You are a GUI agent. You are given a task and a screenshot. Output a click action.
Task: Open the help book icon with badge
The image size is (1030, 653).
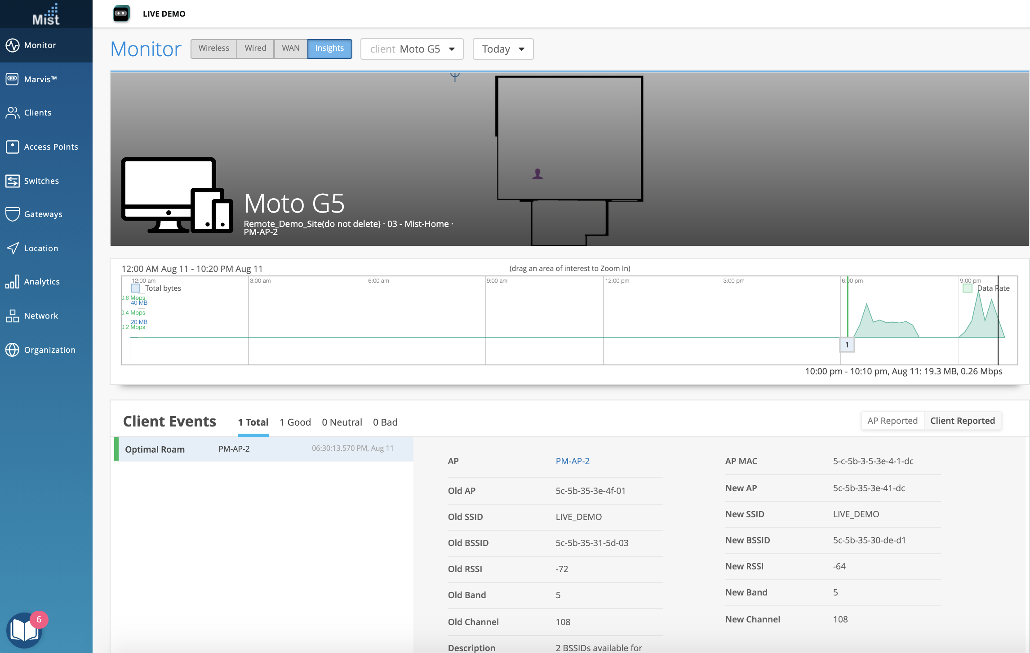coord(24,630)
